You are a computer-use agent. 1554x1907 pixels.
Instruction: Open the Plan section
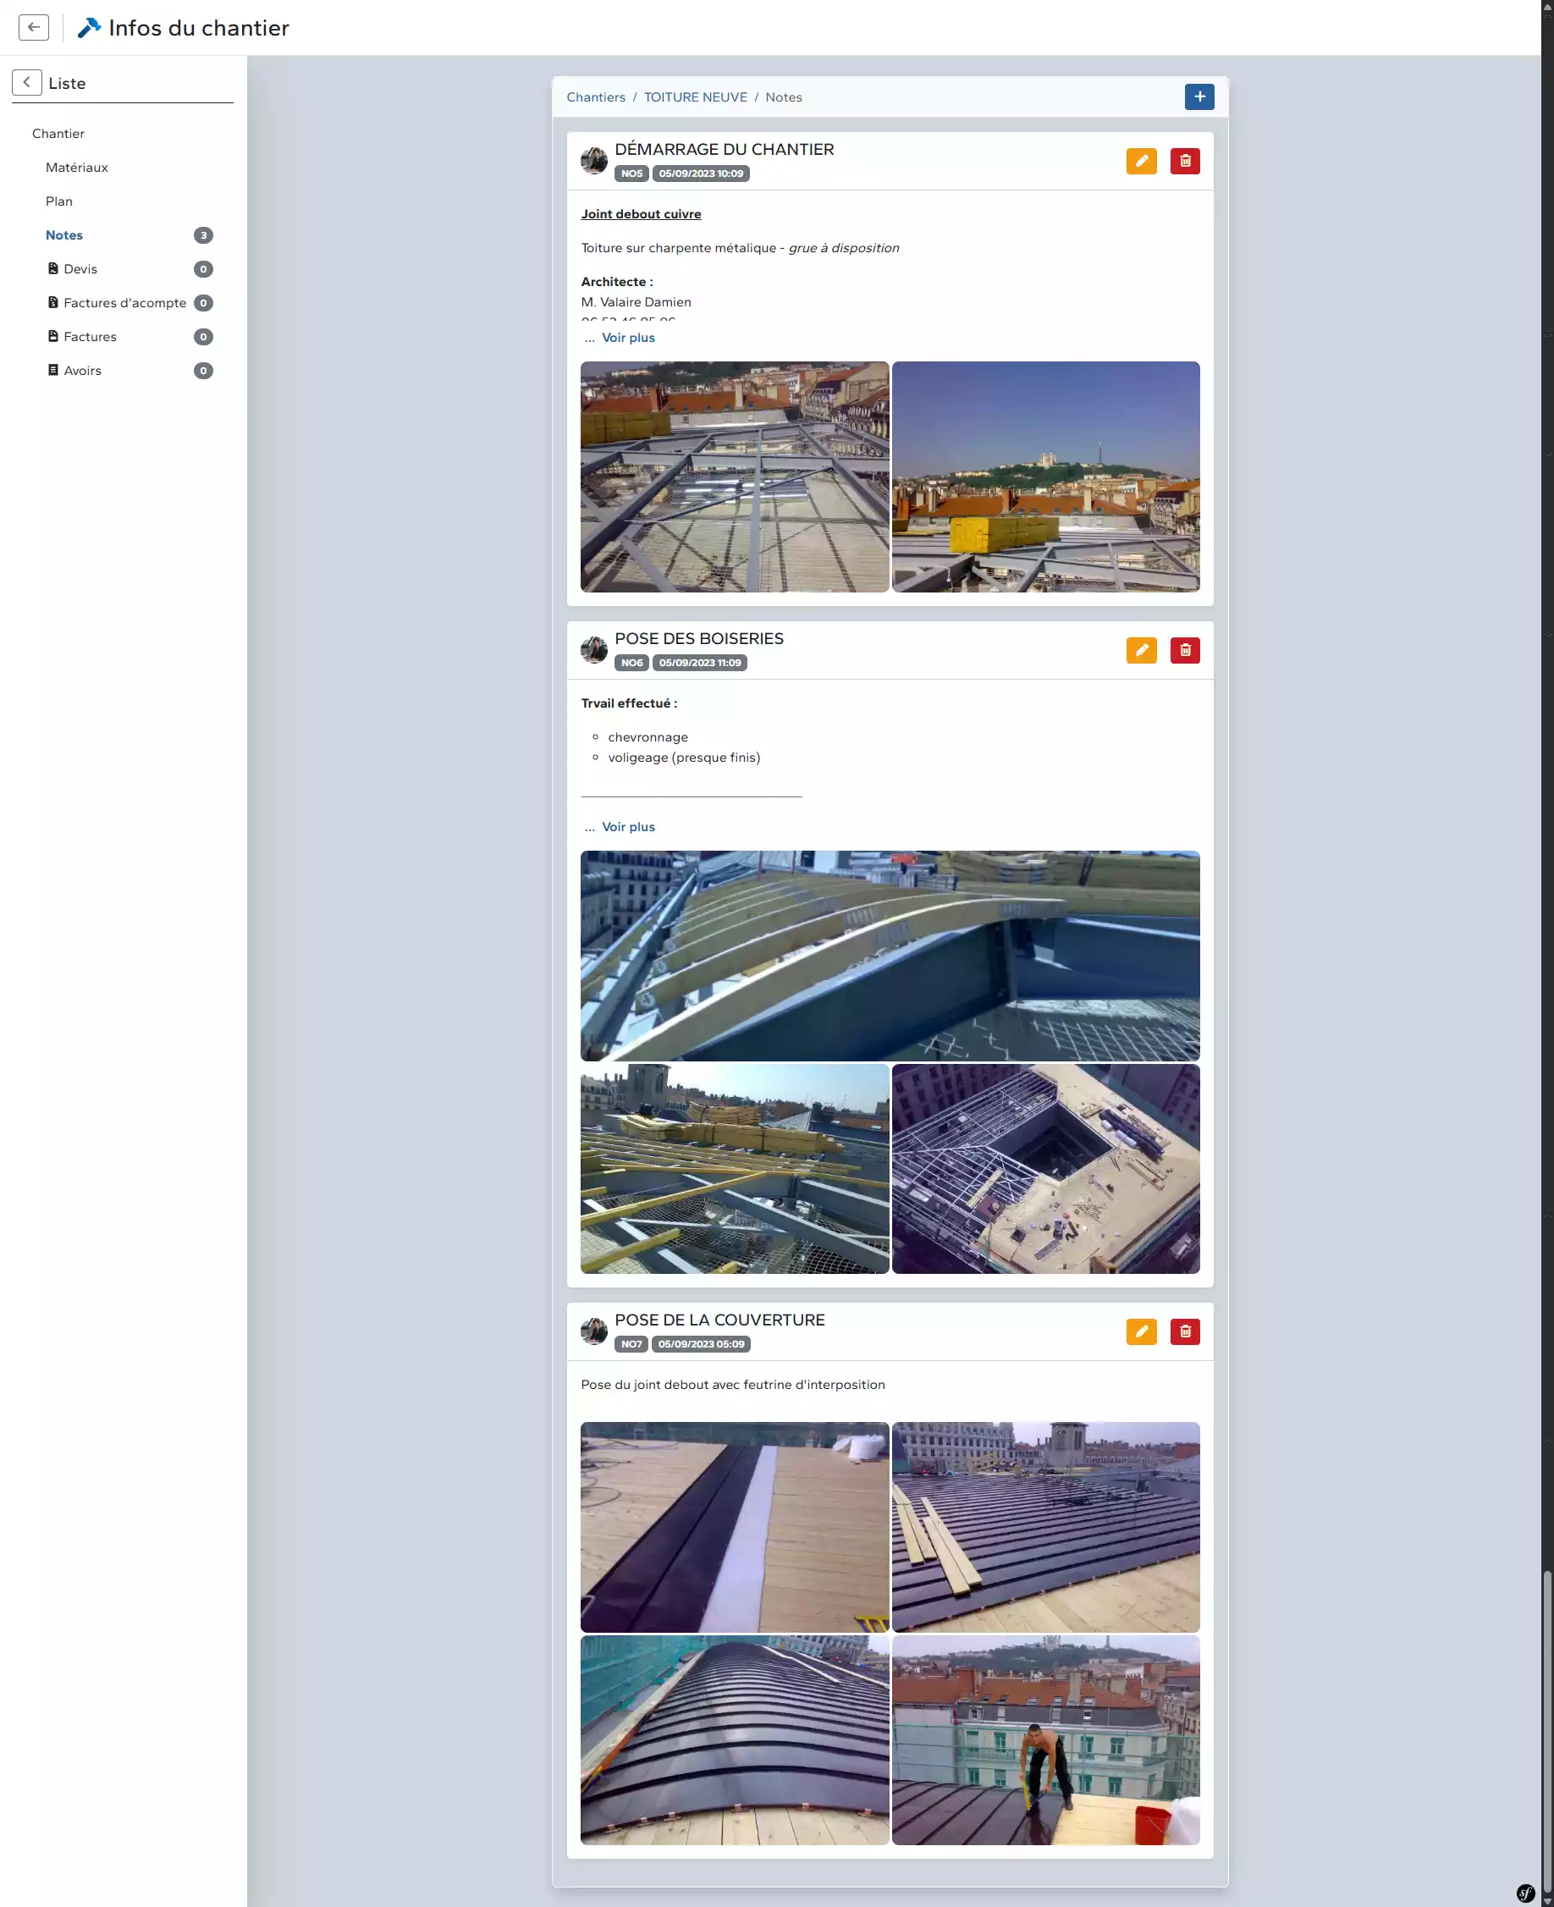point(59,201)
